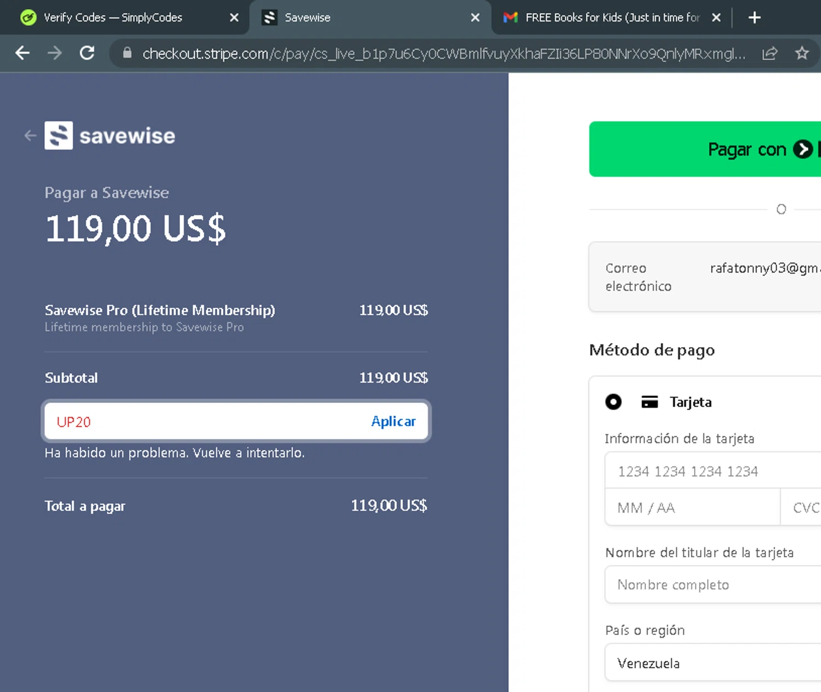This screenshot has width=821, height=692.
Task: Focus the MM / AA expiry field
Action: [692, 508]
